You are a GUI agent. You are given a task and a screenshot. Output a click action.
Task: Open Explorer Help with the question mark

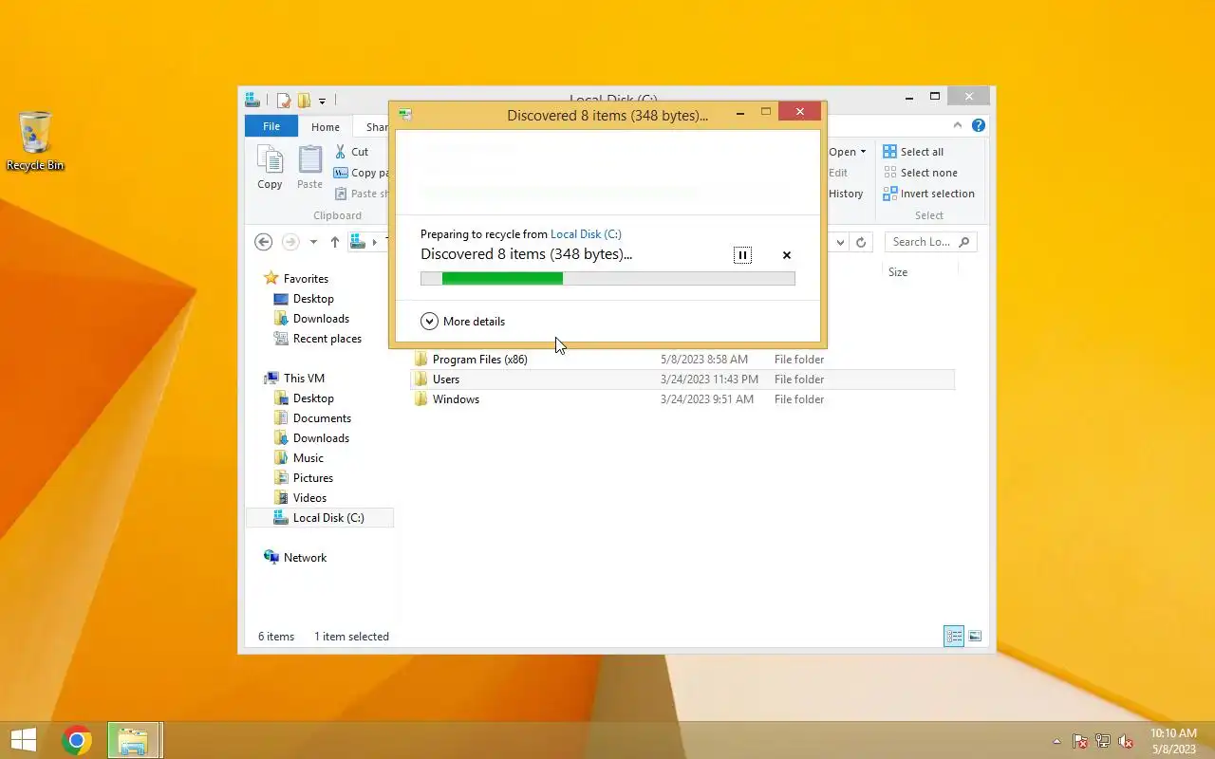pos(979,125)
